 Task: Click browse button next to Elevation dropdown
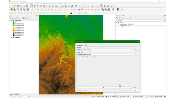[x=137, y=50]
